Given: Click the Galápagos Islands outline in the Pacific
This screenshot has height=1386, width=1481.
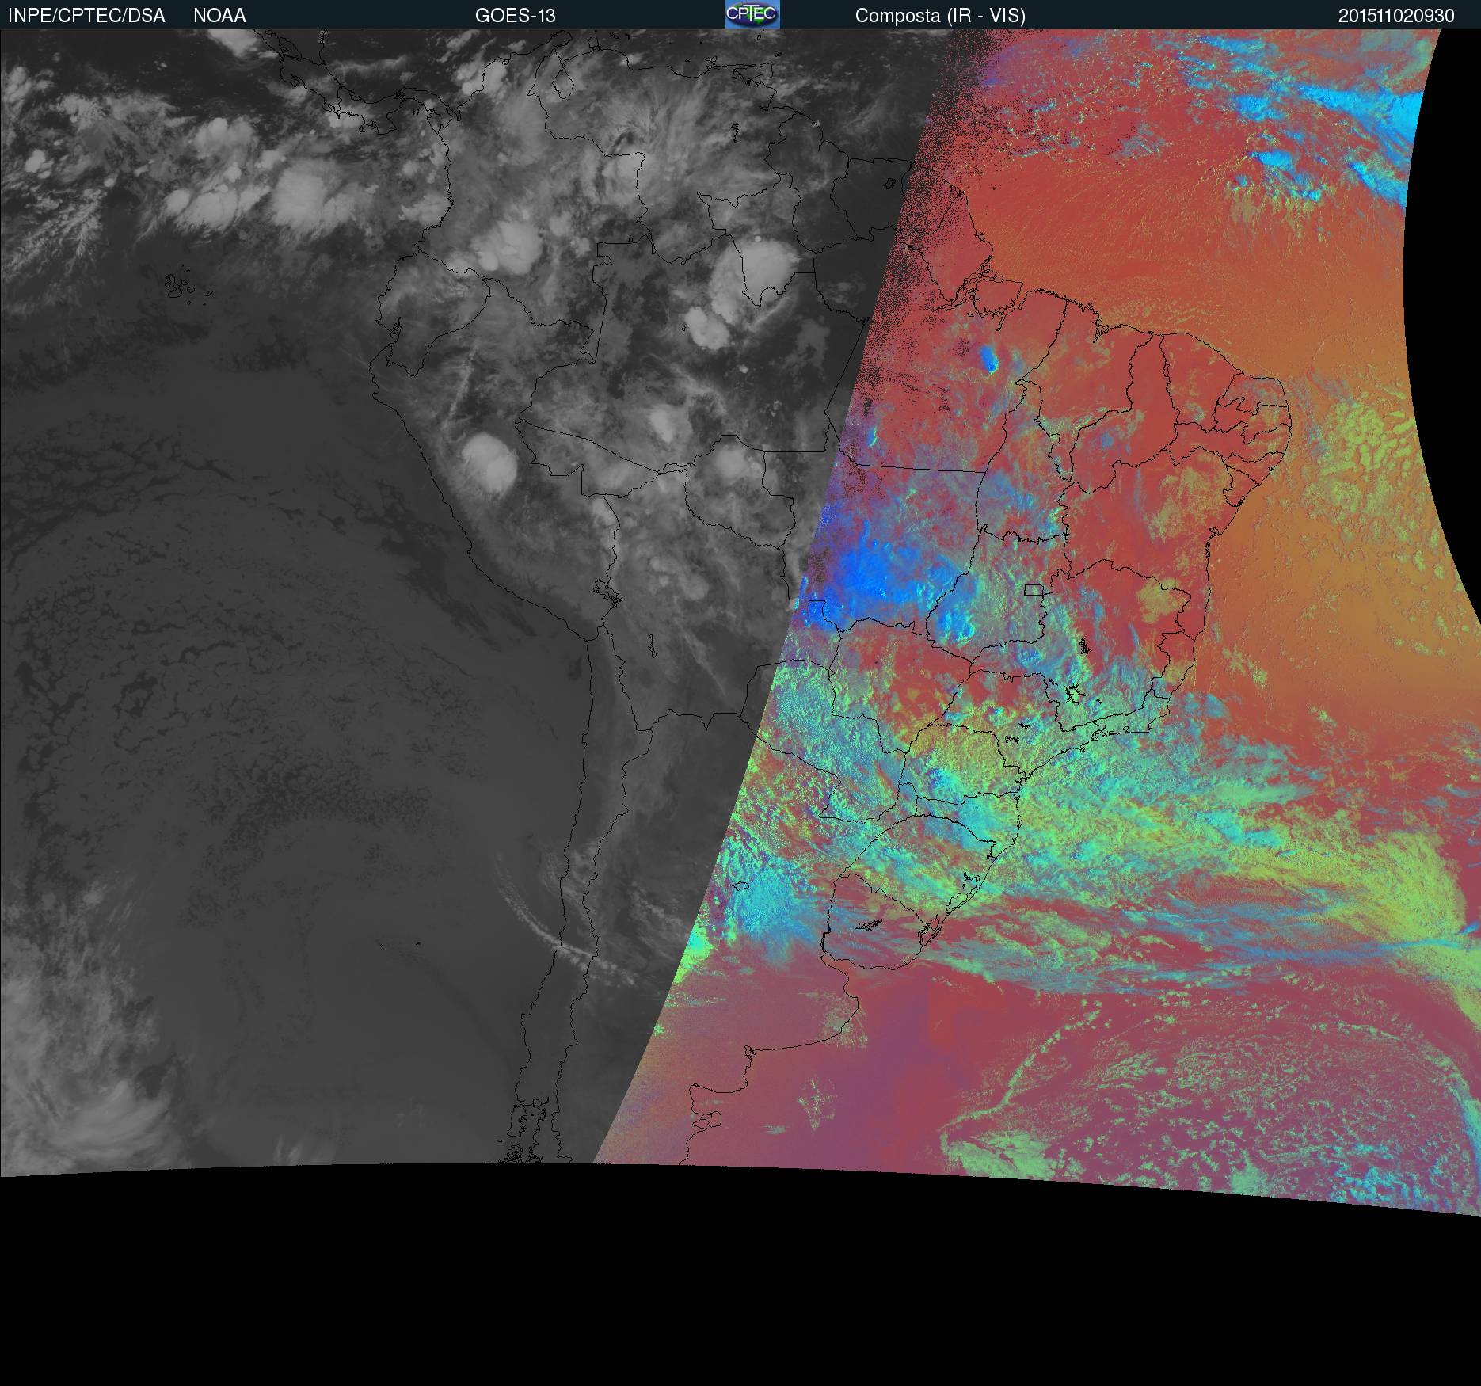Looking at the screenshot, I should click(185, 287).
